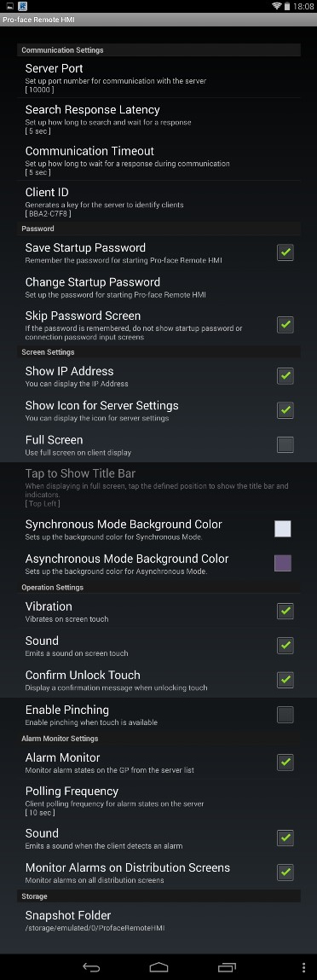Open the Client ID setting
Viewport: 317px width, 980px height.
158,201
